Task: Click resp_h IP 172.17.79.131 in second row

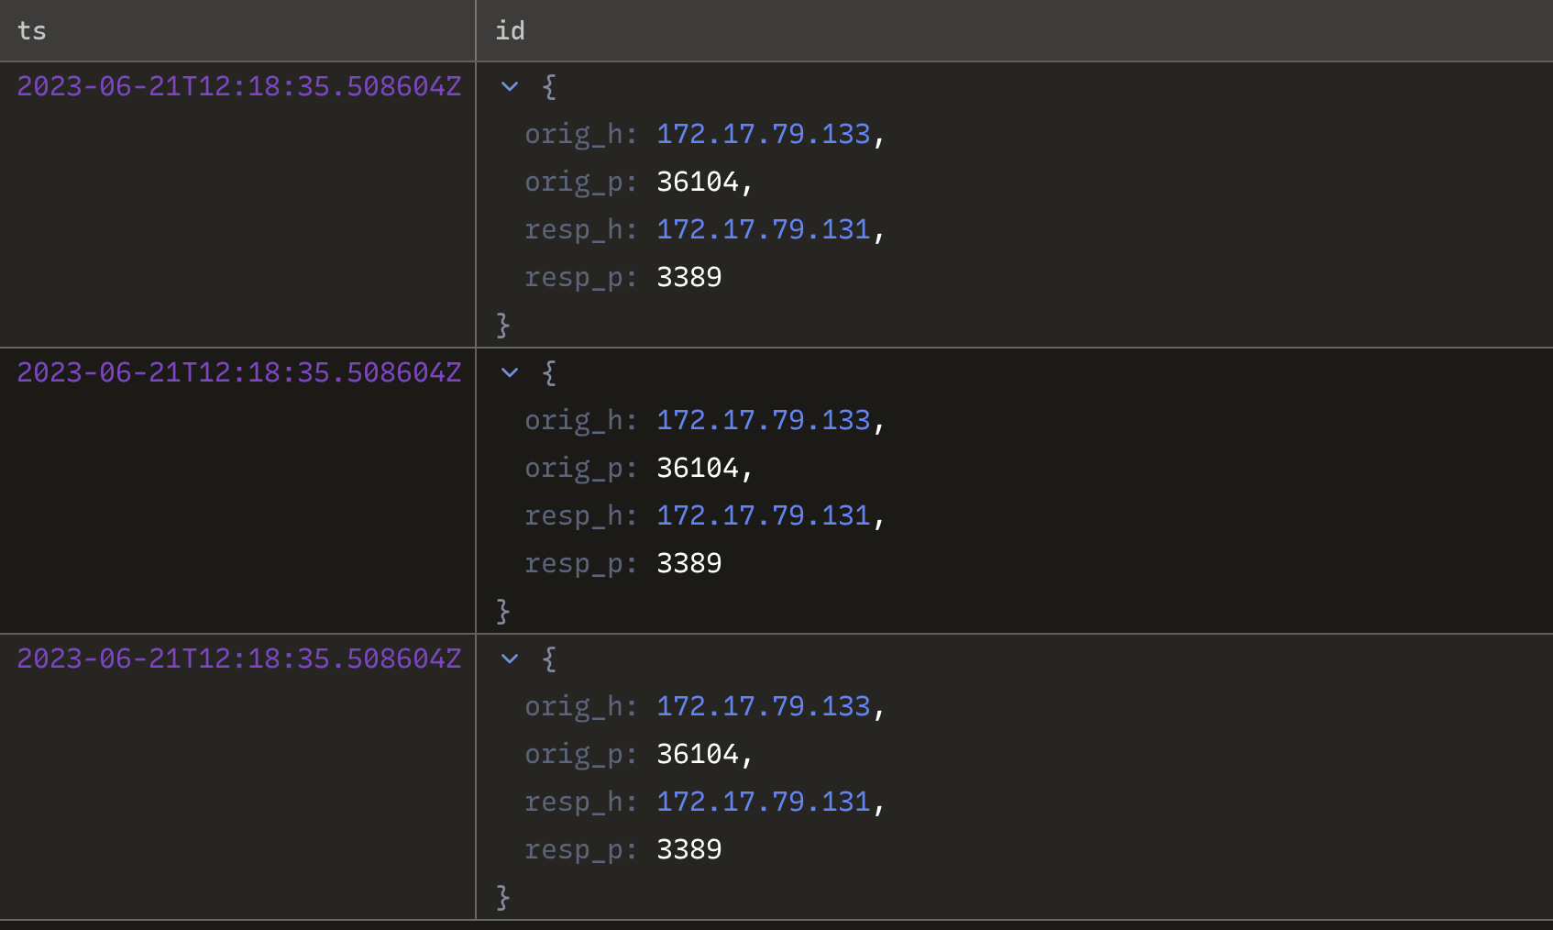Action: [x=763, y=515]
